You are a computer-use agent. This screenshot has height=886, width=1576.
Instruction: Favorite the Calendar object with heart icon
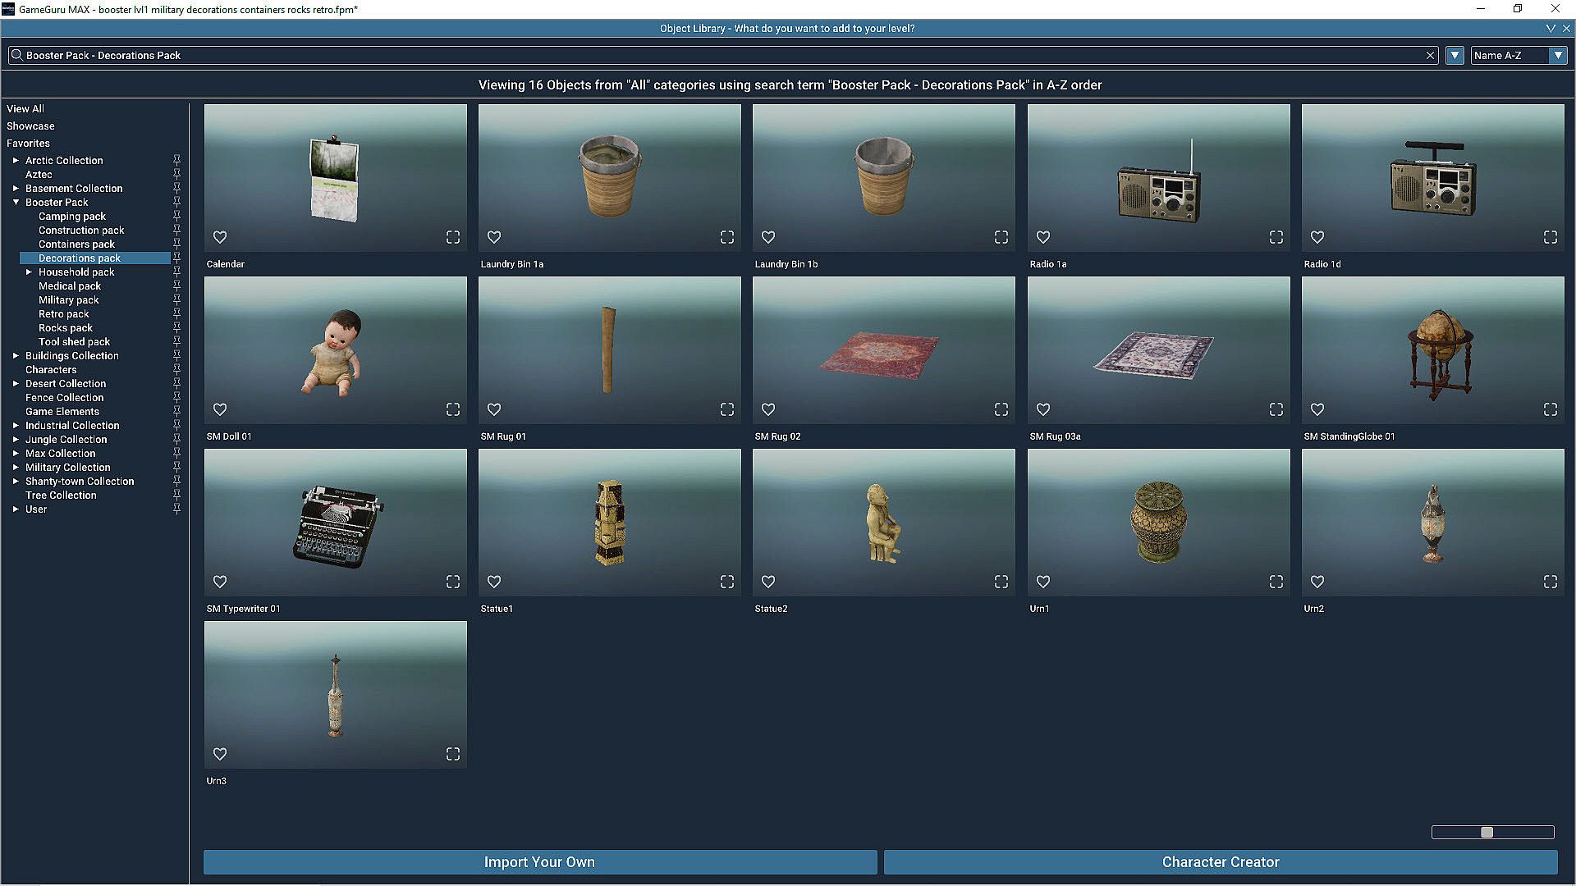point(220,237)
